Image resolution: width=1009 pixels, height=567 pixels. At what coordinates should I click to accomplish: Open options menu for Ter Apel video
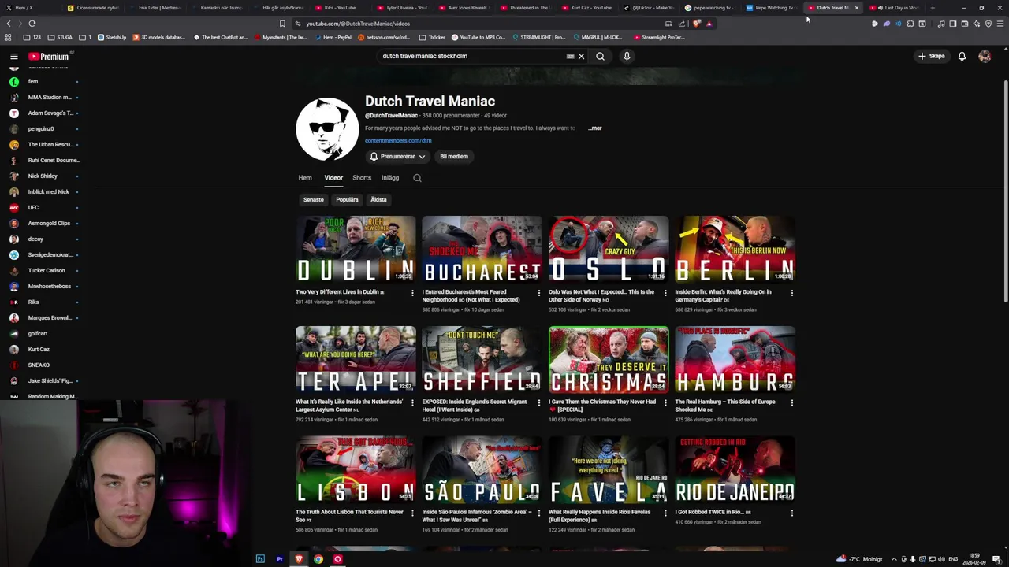[x=412, y=403]
